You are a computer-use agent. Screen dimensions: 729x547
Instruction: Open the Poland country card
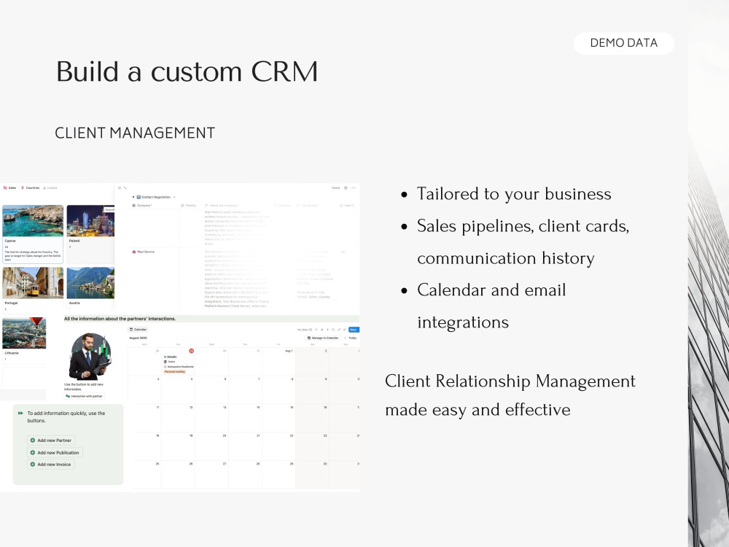click(90, 234)
